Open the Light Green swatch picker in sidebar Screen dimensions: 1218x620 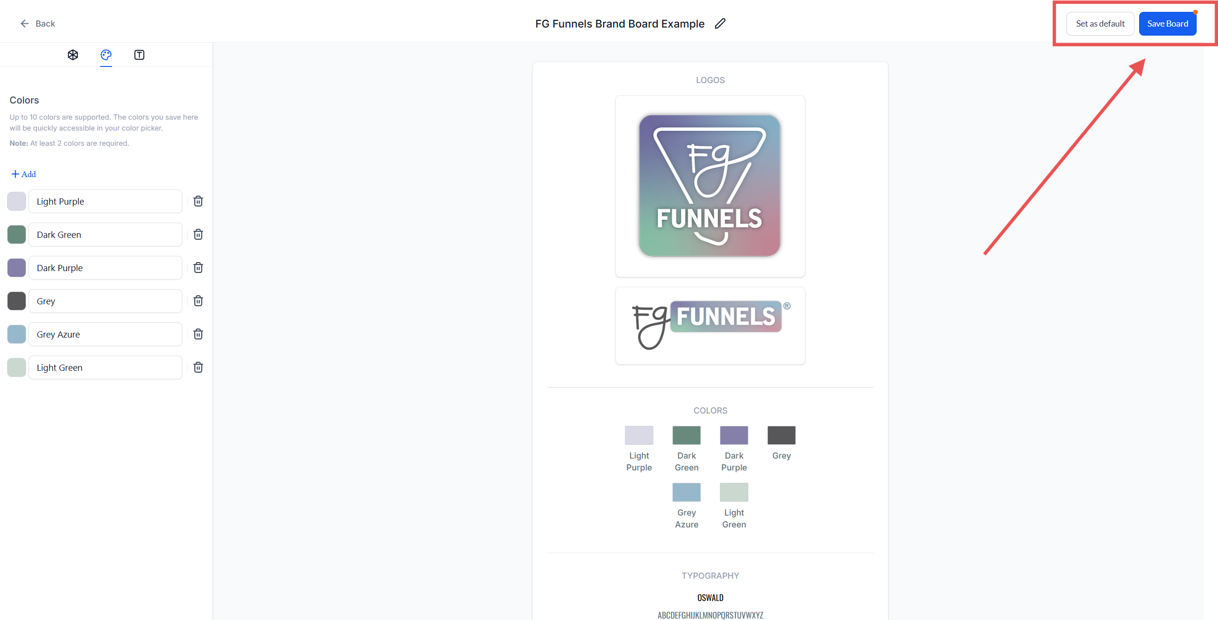17,367
